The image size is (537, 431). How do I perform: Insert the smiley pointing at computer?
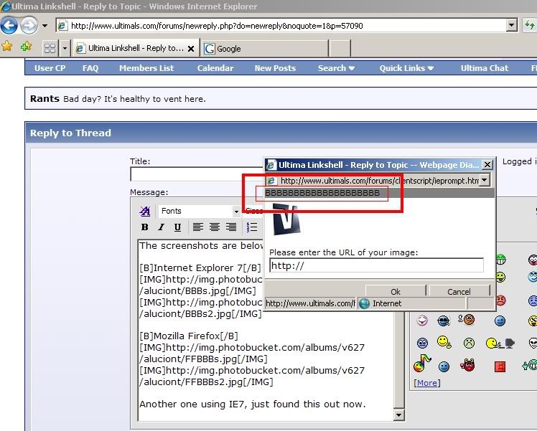(500, 343)
